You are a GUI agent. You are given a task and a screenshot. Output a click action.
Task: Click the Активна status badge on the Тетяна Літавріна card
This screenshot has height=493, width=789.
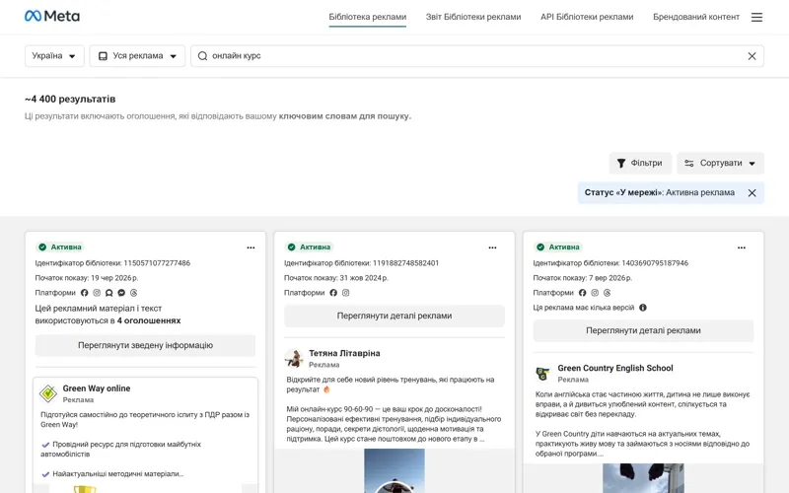tap(310, 247)
